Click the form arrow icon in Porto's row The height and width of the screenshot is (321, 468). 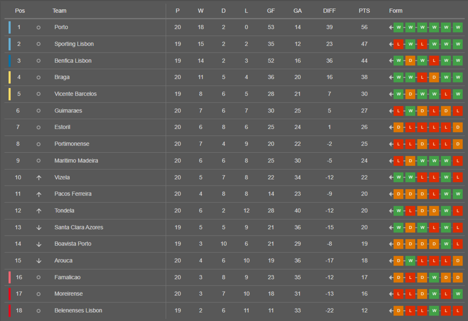pyautogui.click(x=391, y=27)
